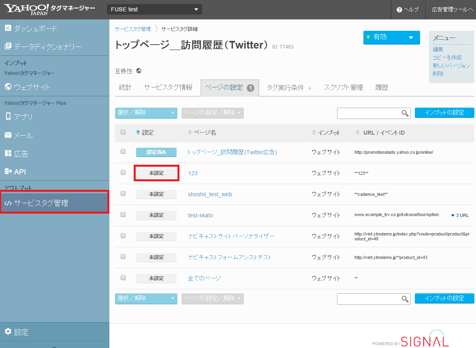Screen dimensions: 476x348
Task: Check ナビキャストサイトパーソナライザー row checkbox
Action: 123,235
